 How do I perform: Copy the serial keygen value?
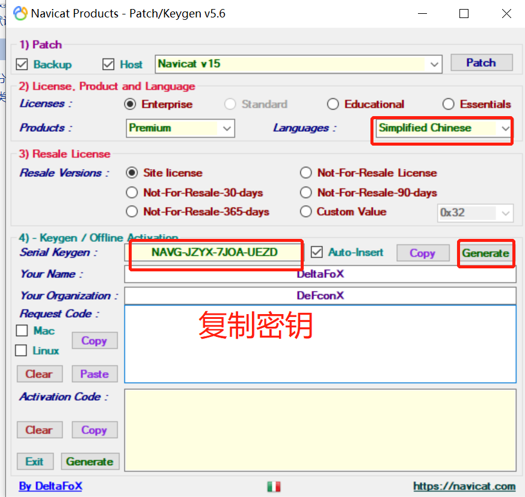coord(423,253)
